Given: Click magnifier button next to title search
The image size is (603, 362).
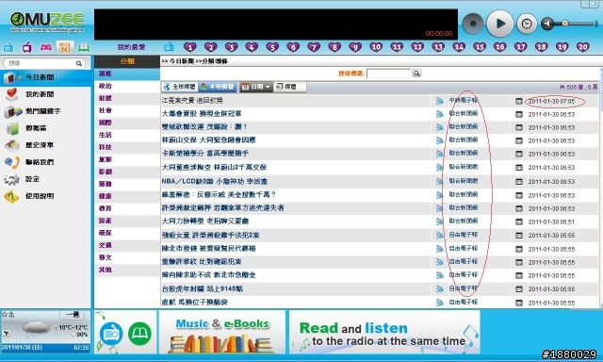Looking at the screenshot, I should [416, 74].
